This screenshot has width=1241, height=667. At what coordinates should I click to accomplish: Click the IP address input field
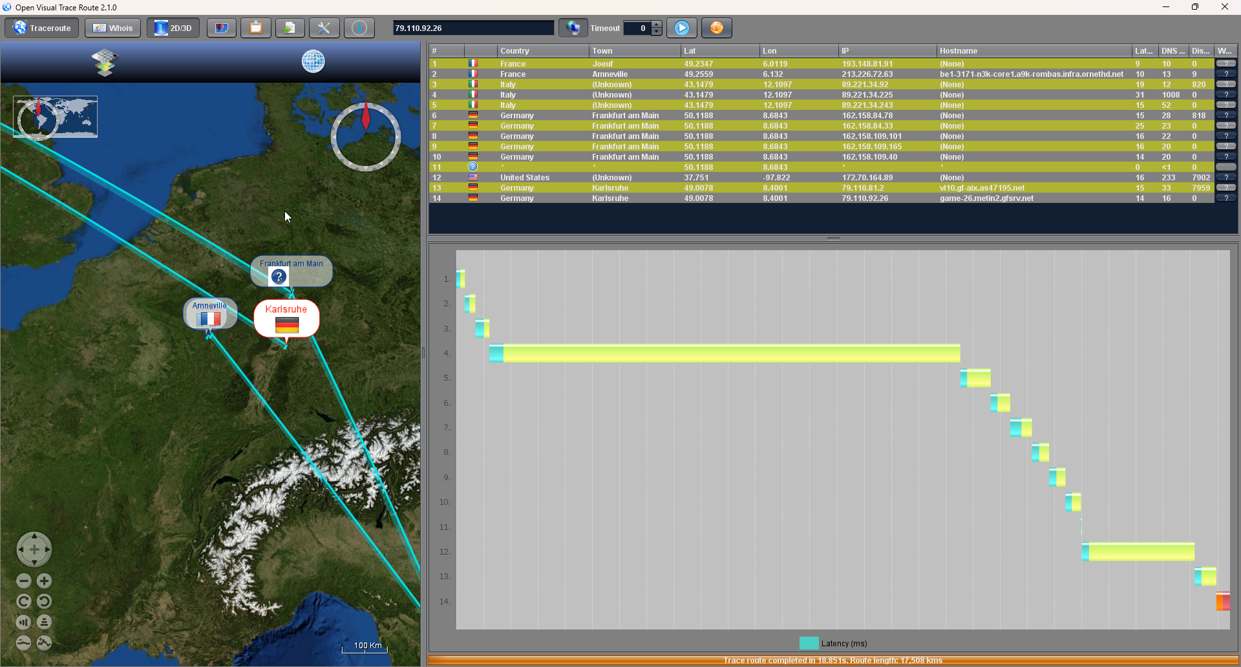point(473,28)
